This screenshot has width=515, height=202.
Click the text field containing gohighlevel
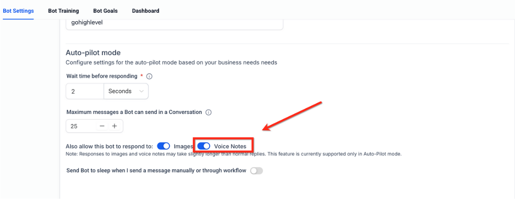point(174,23)
